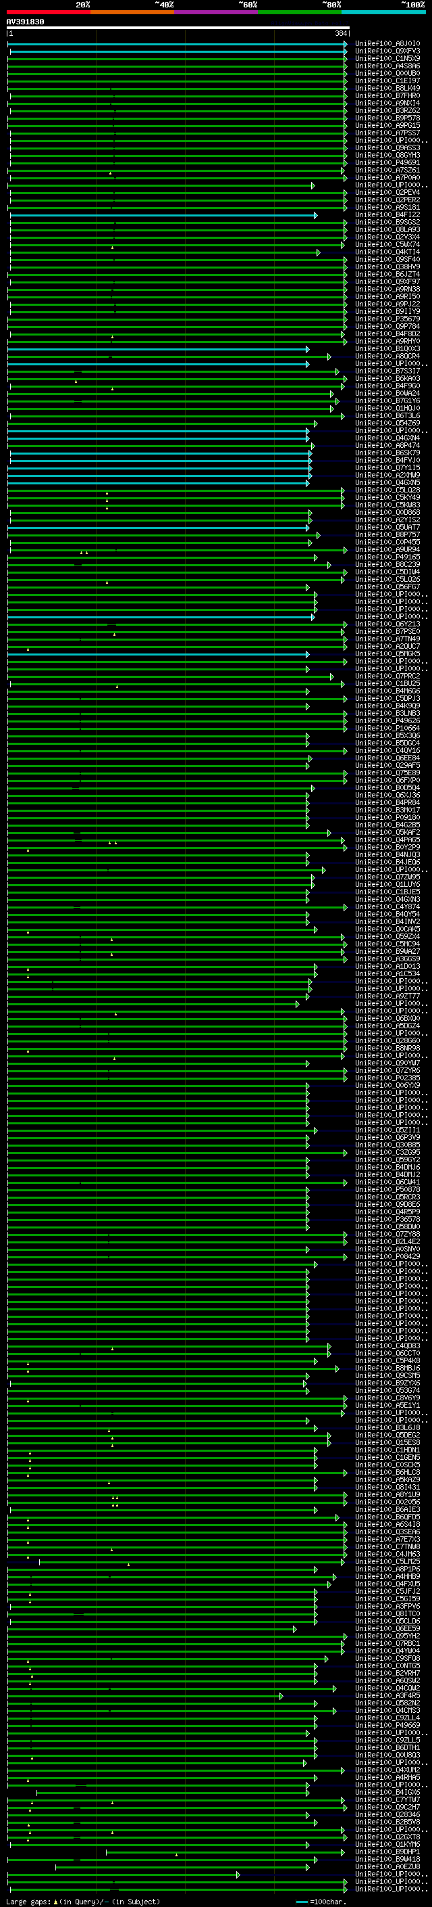Select the UniRef100_Q5MGK5 label
432x1907 pixels.
coord(387,653)
